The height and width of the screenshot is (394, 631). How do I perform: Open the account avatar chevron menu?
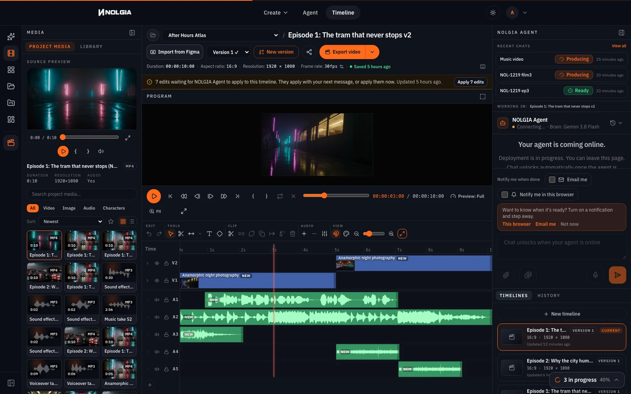pos(525,13)
